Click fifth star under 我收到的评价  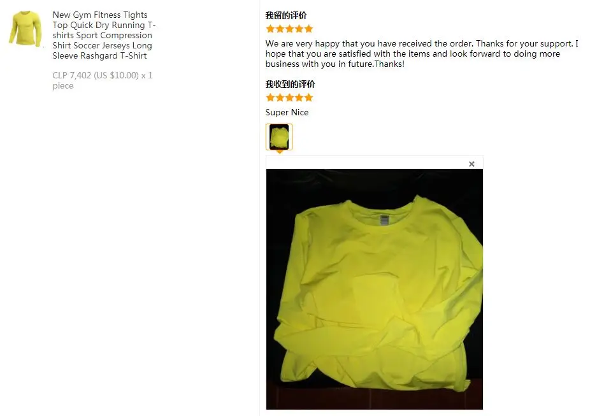pyautogui.click(x=308, y=98)
